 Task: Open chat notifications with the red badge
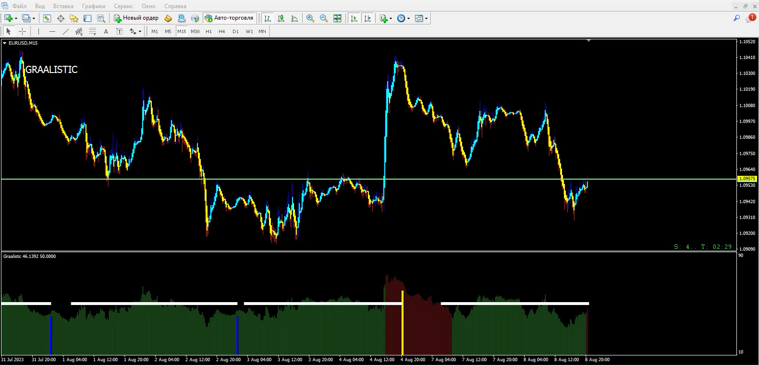coord(750,18)
